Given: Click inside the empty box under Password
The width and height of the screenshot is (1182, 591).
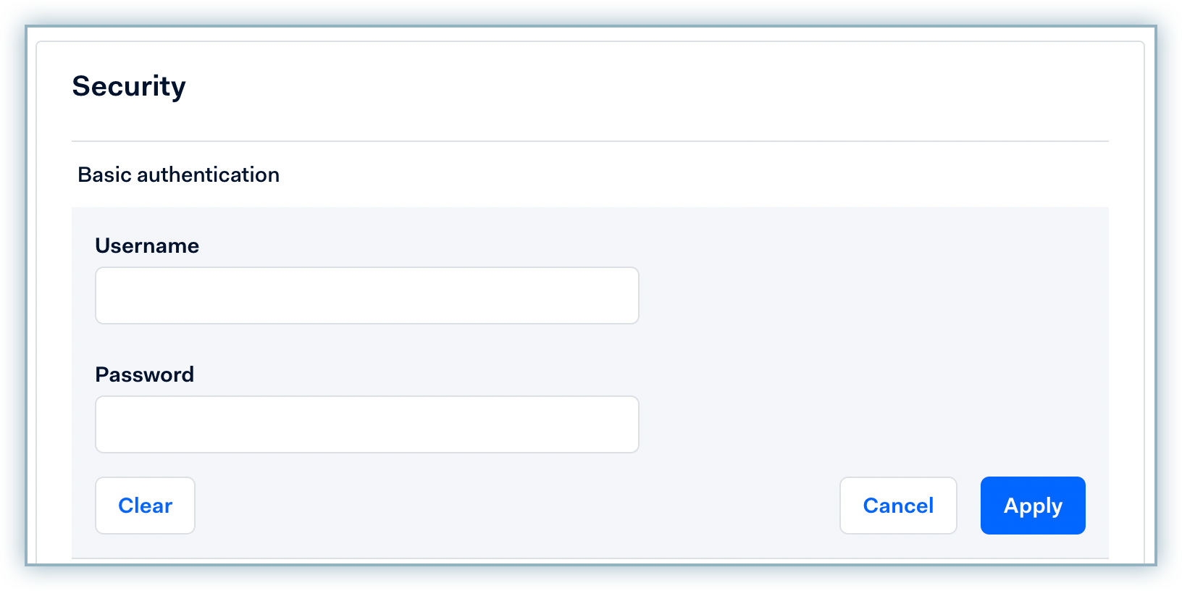Looking at the screenshot, I should [366, 424].
